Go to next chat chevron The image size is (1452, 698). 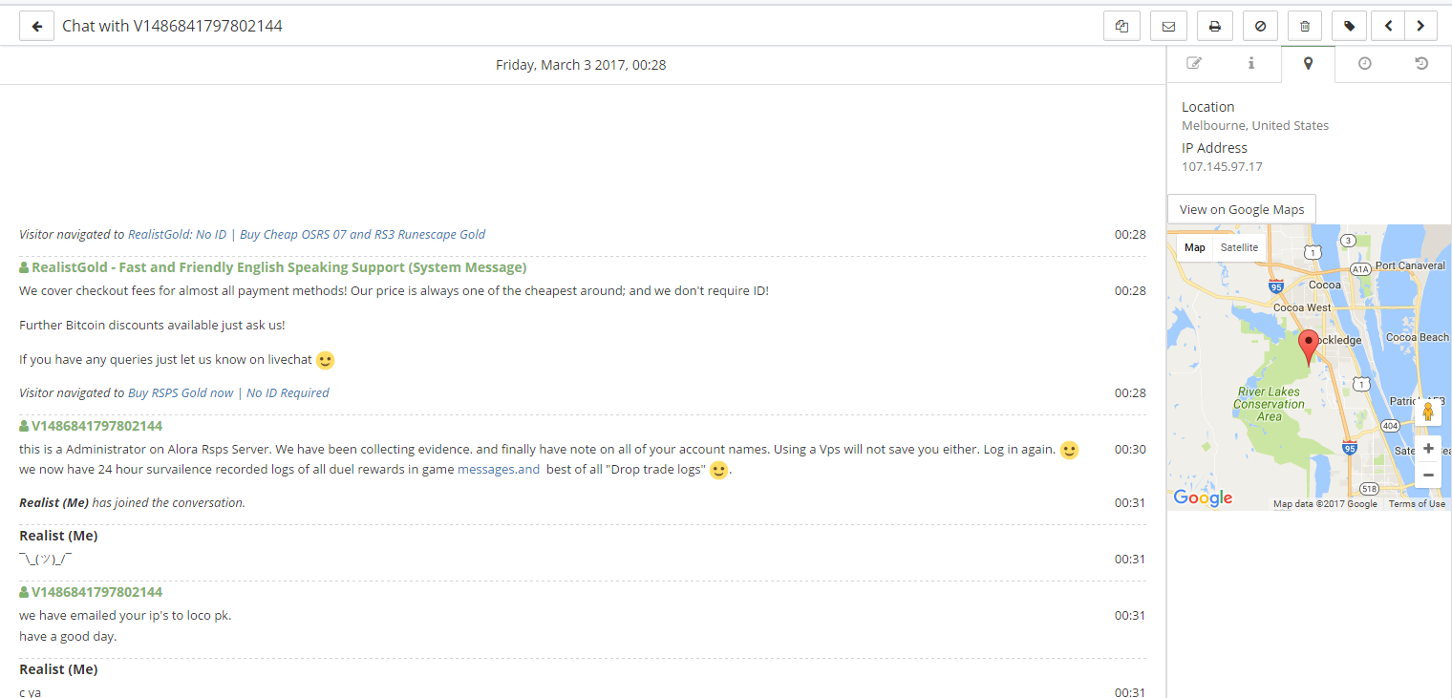tap(1420, 26)
